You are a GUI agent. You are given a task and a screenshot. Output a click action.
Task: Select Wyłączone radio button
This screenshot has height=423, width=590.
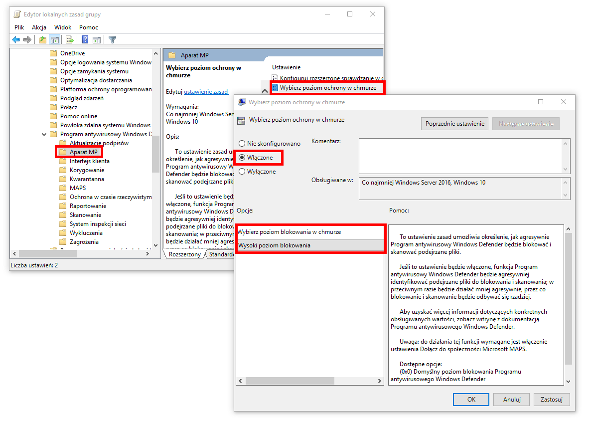tap(242, 172)
